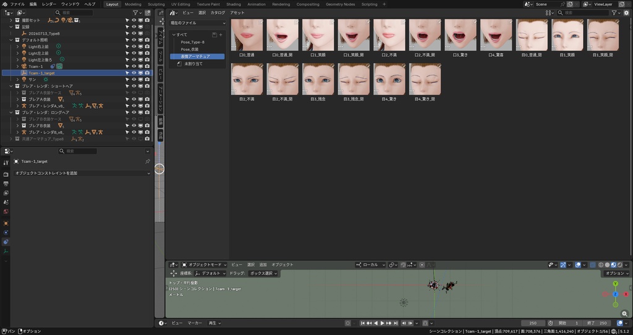Switch to the Geometry Nodes workspace tab

coord(341,4)
